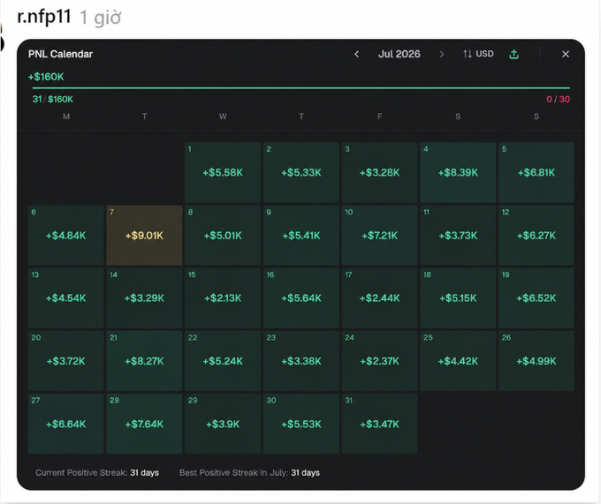Screen dimensions: 601x504
Task: Select July 14 cell showing +$3.29K
Action: point(144,297)
